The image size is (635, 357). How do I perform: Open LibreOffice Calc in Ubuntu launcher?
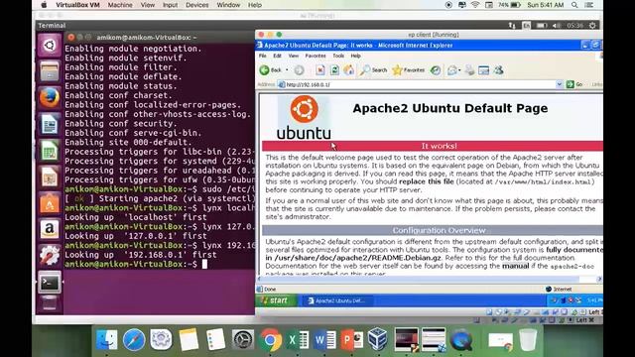coord(50,150)
